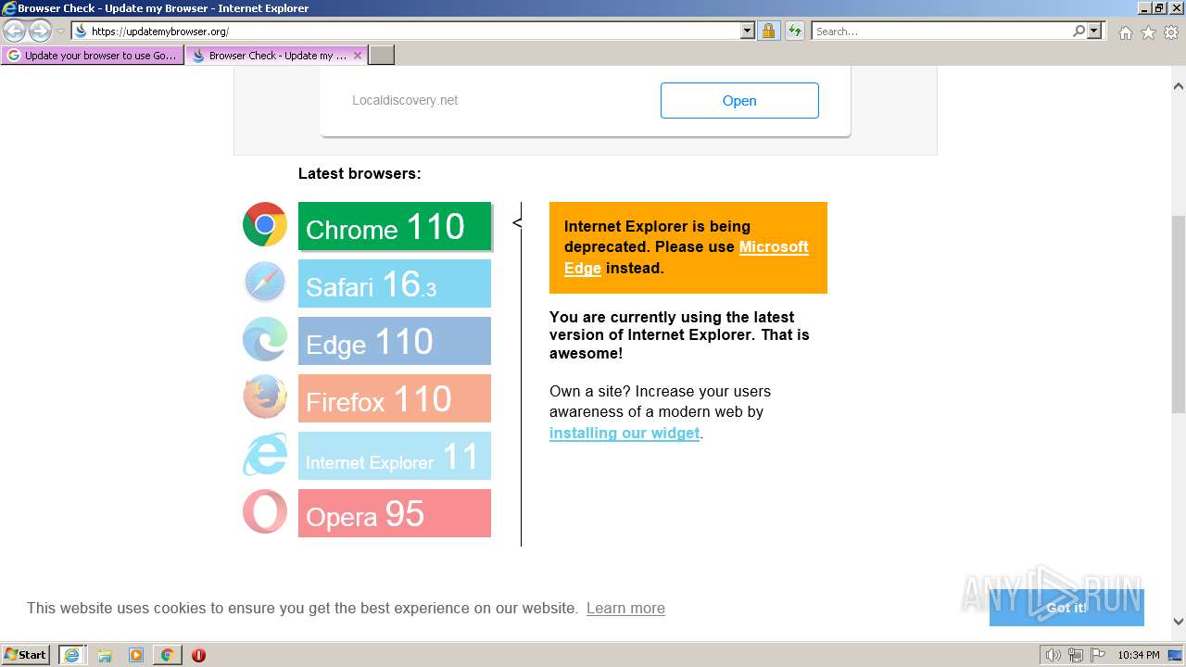Screen dimensions: 1186x667
Task: Refresh the page with the green arrows icon
Action: click(x=795, y=31)
